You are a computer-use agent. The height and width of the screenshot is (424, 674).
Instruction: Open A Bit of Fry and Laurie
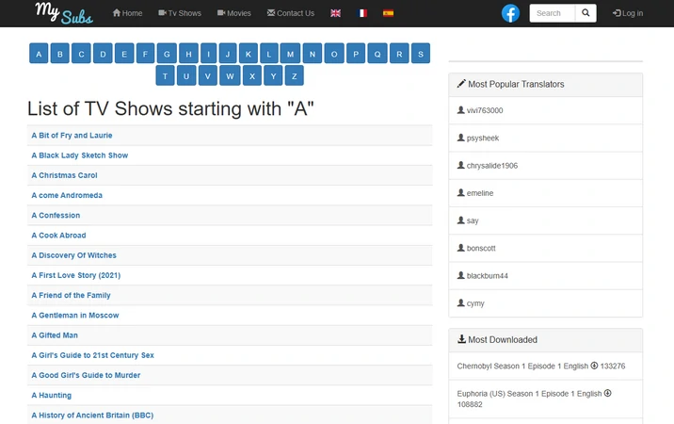tap(72, 135)
